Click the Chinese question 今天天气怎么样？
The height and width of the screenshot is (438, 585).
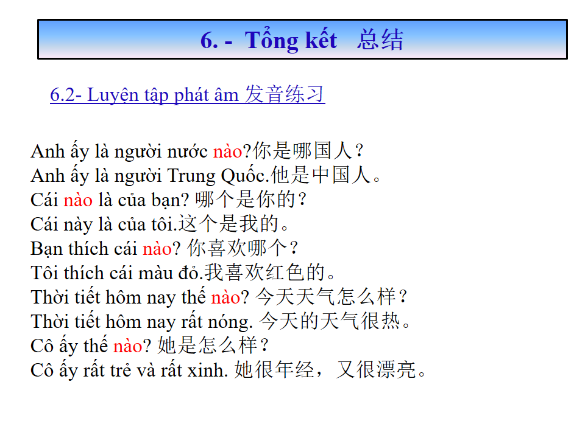pyautogui.click(x=332, y=297)
